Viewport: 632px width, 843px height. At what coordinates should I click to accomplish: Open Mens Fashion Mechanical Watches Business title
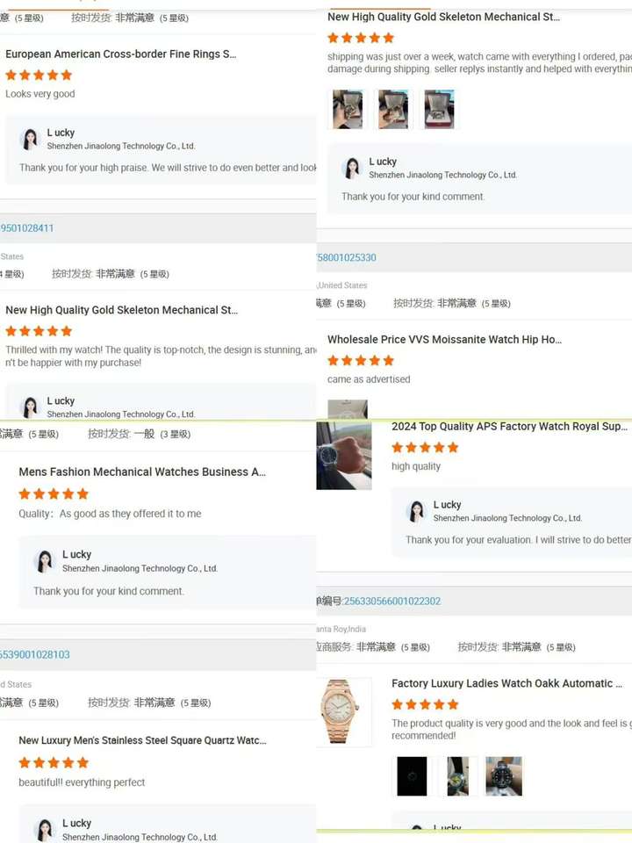point(142,472)
